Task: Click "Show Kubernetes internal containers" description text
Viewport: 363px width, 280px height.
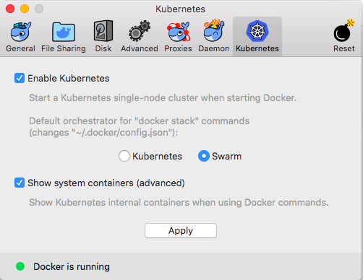Action: point(179,203)
